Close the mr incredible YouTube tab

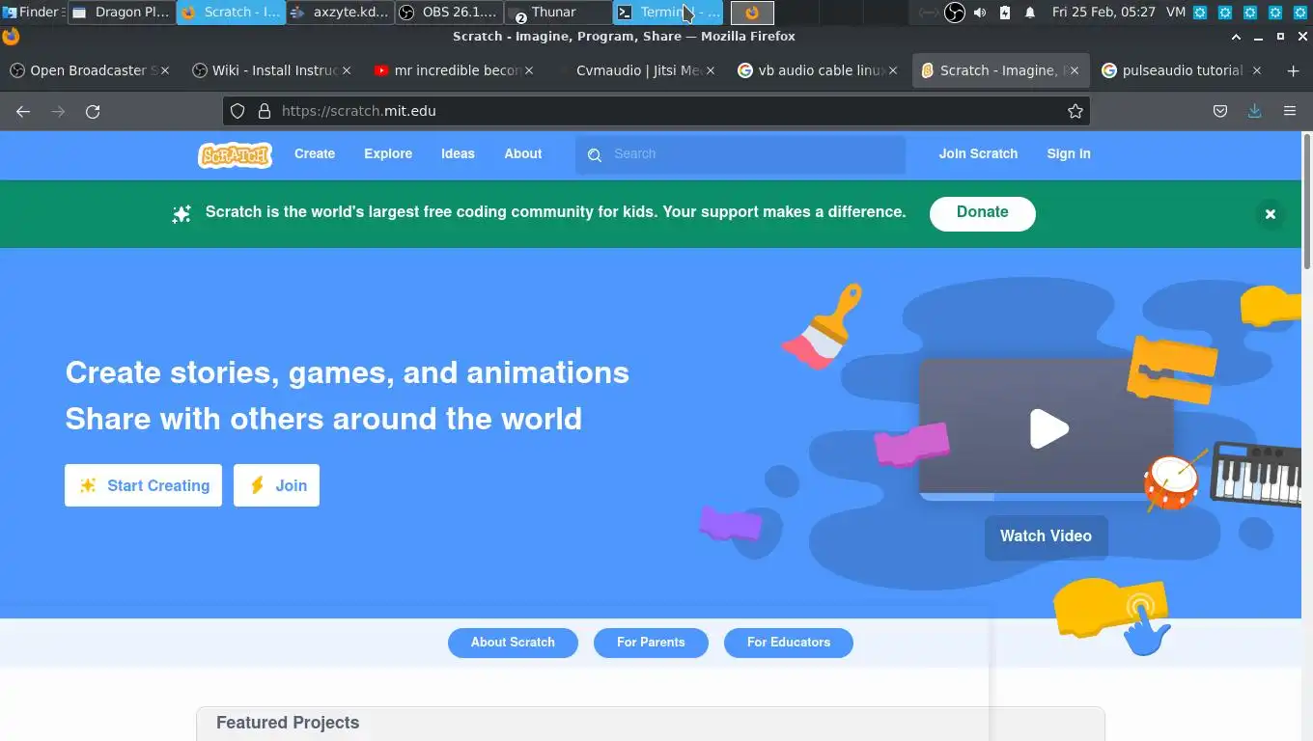[529, 70]
